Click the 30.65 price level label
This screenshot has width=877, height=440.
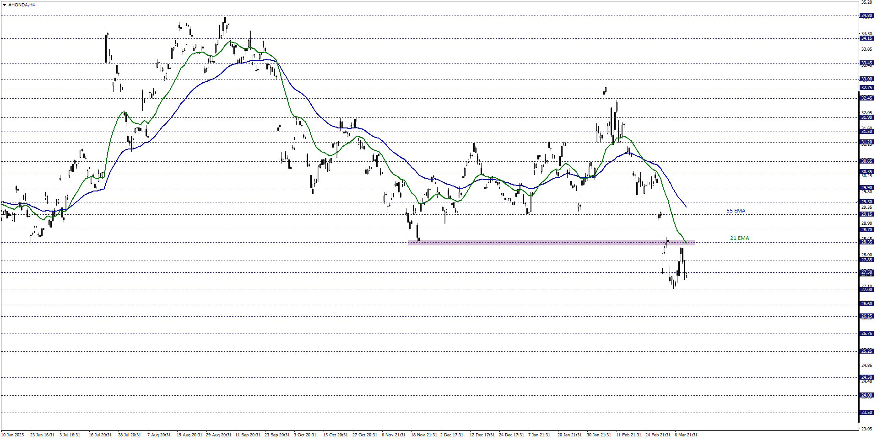866,161
